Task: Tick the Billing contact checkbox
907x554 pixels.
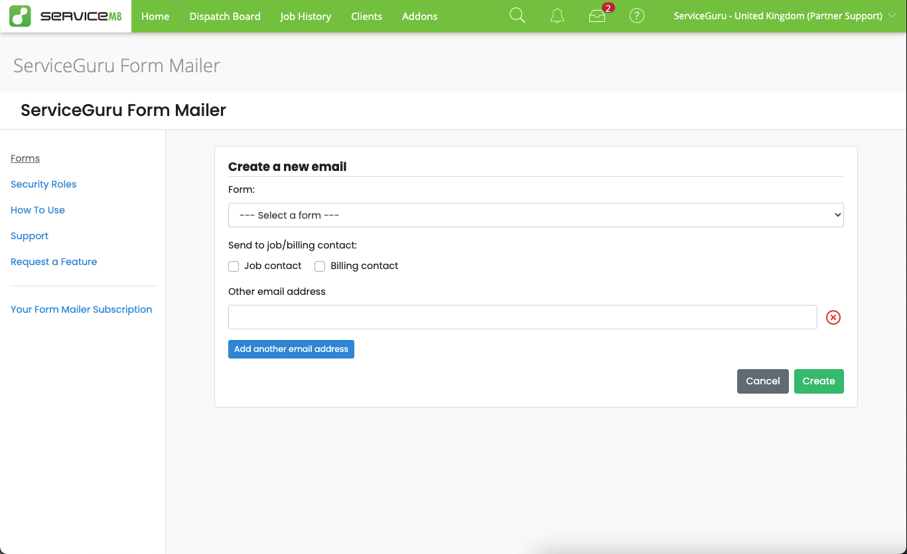Action: 320,266
